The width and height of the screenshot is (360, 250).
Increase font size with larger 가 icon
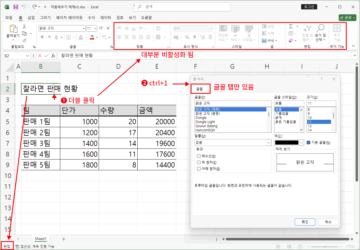click(x=101, y=28)
